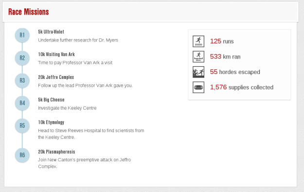Click the Race Missions heading

click(x=29, y=12)
